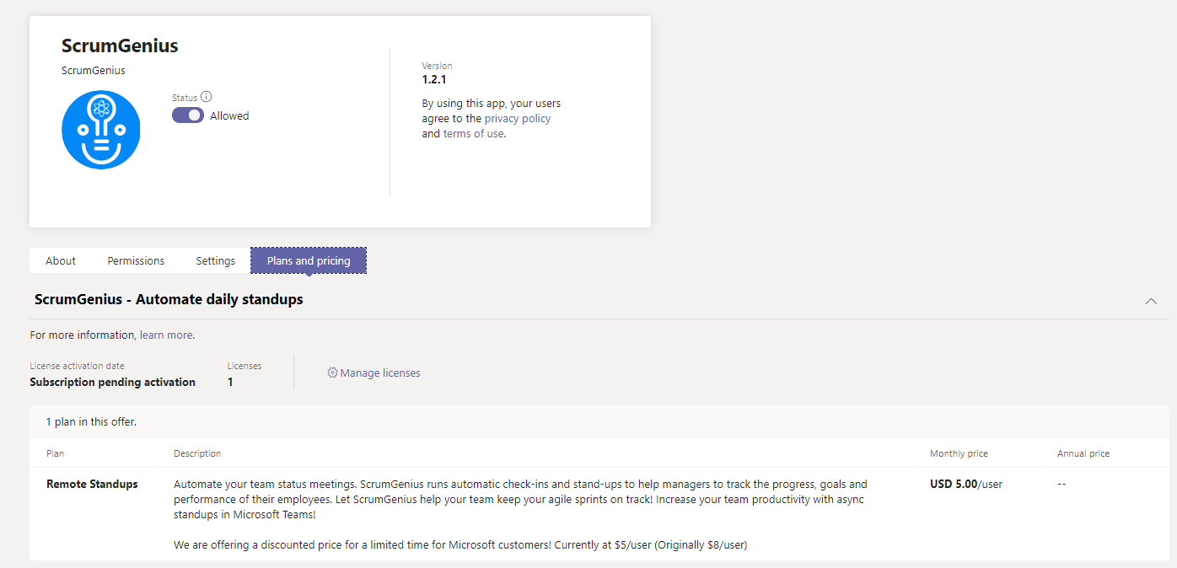
Task: Click the USD 5.00/user monthly price
Action: click(x=965, y=484)
